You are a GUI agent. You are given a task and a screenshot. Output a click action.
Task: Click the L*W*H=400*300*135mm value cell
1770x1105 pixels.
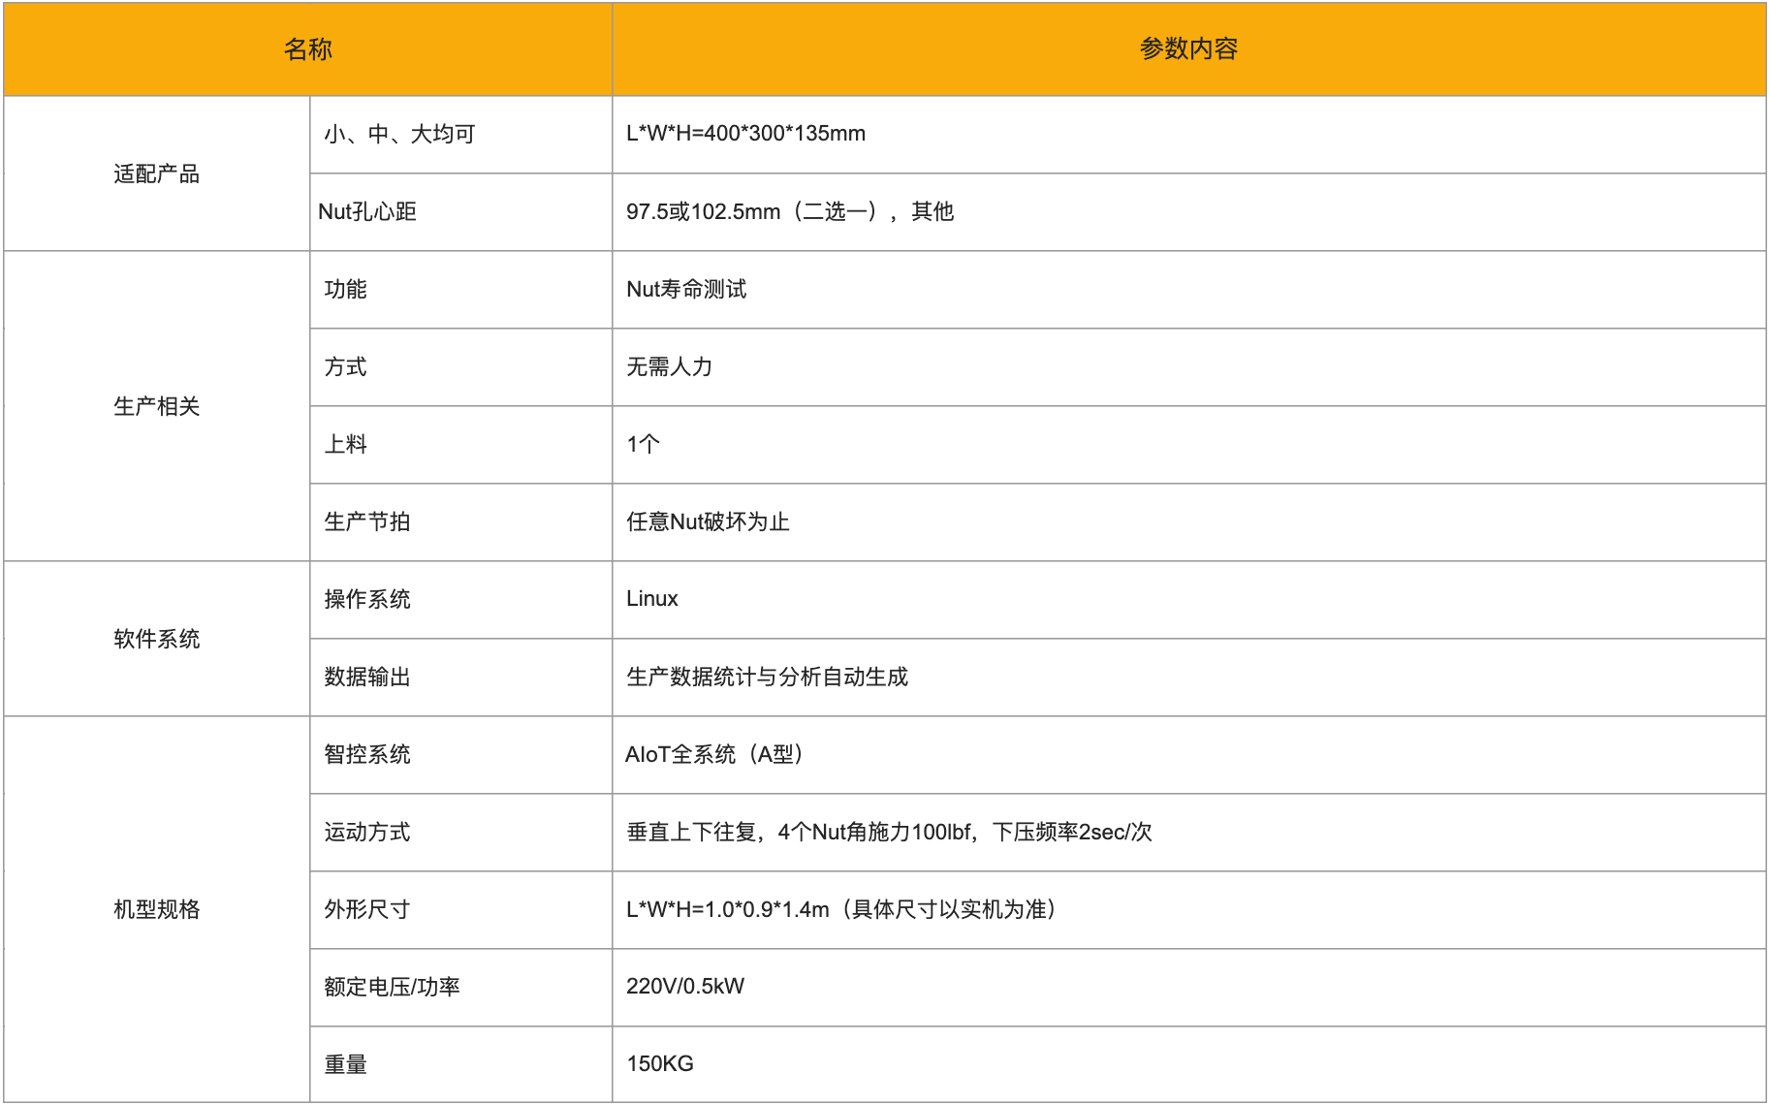[x=745, y=134]
